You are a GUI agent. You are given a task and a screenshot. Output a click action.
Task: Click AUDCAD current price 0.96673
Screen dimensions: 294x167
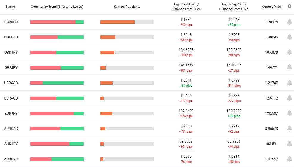271,129
